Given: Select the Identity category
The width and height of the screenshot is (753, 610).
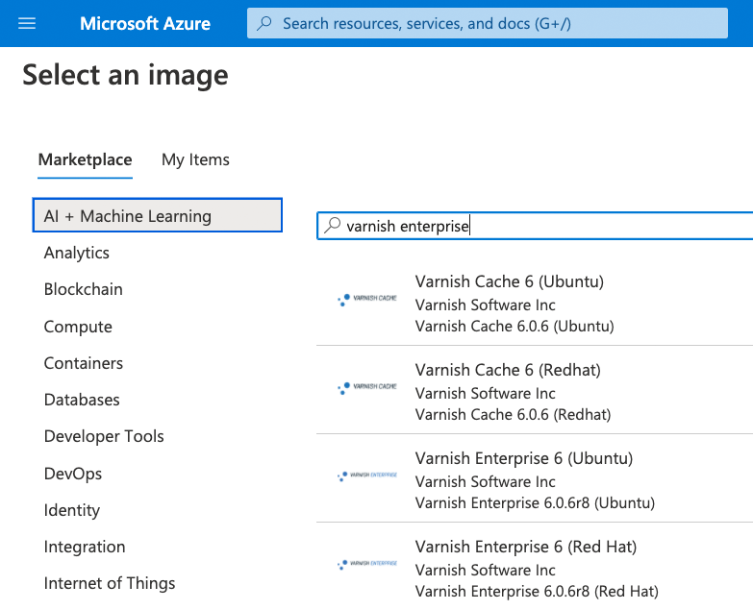Looking at the screenshot, I should pos(71,510).
